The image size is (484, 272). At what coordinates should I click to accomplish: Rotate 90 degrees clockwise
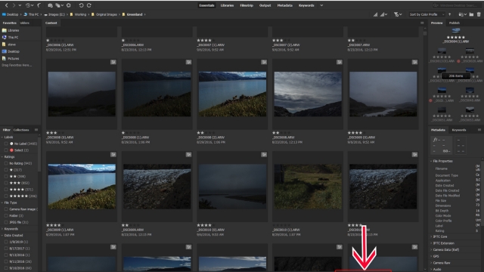(89, 5)
